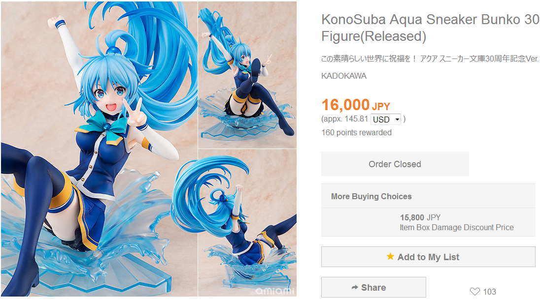View the large main Aqua figure image
Viewport: 540px width, 300px height.
(x=99, y=148)
